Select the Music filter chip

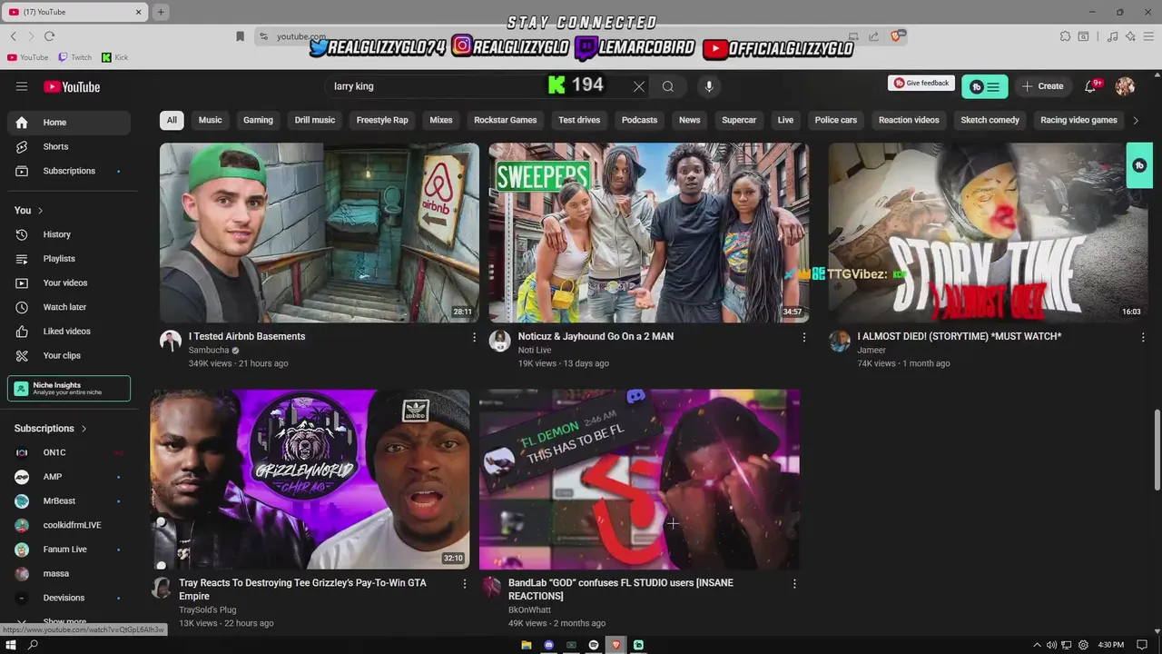(x=210, y=120)
